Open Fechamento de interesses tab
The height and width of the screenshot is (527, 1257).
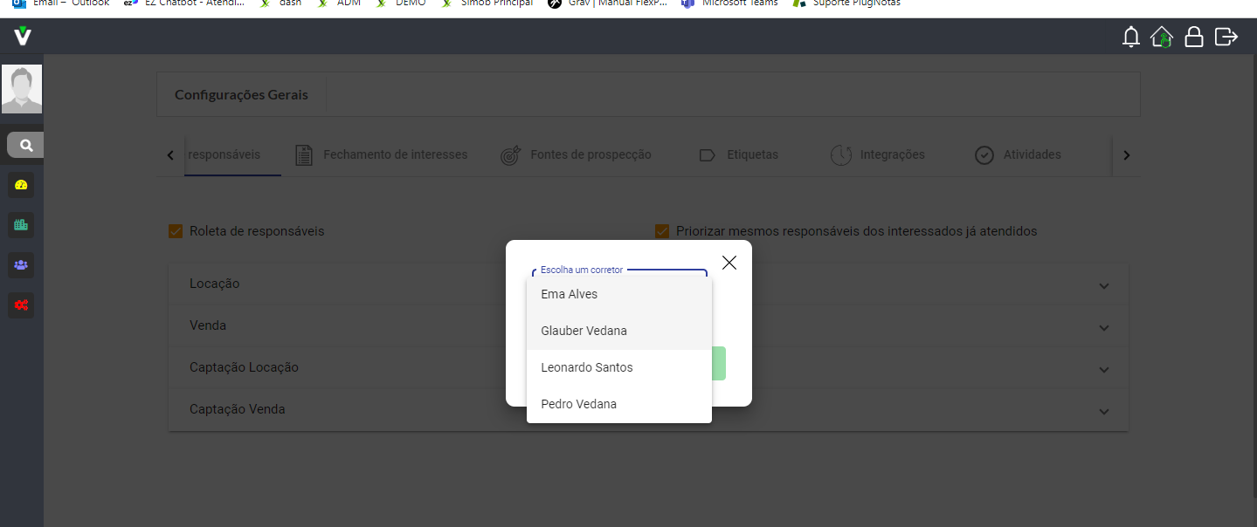pyautogui.click(x=381, y=155)
